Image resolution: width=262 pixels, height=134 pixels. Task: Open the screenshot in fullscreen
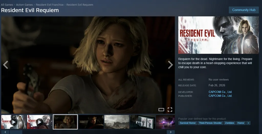170,110
